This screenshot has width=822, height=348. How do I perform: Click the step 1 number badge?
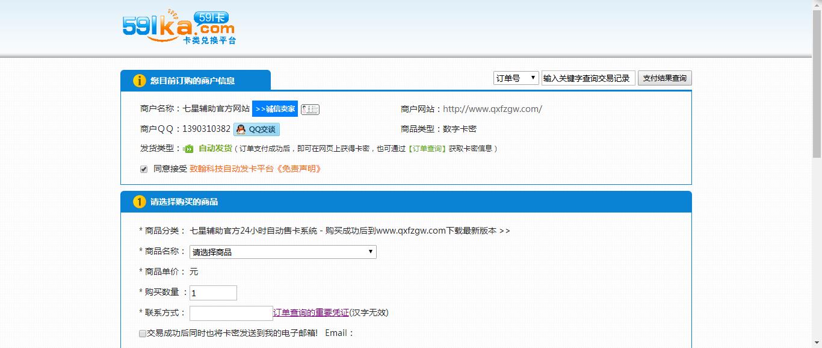click(140, 202)
